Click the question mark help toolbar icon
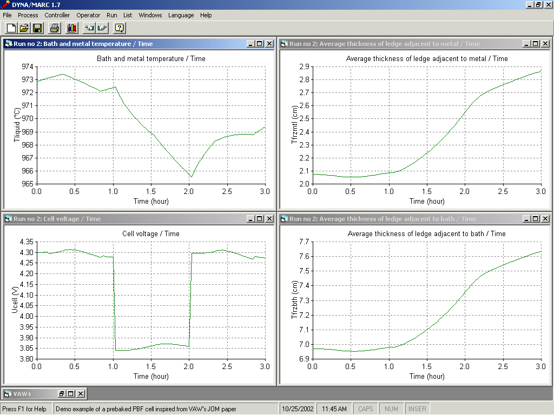Image resolution: width=554 pixels, height=415 pixels. pos(120,28)
